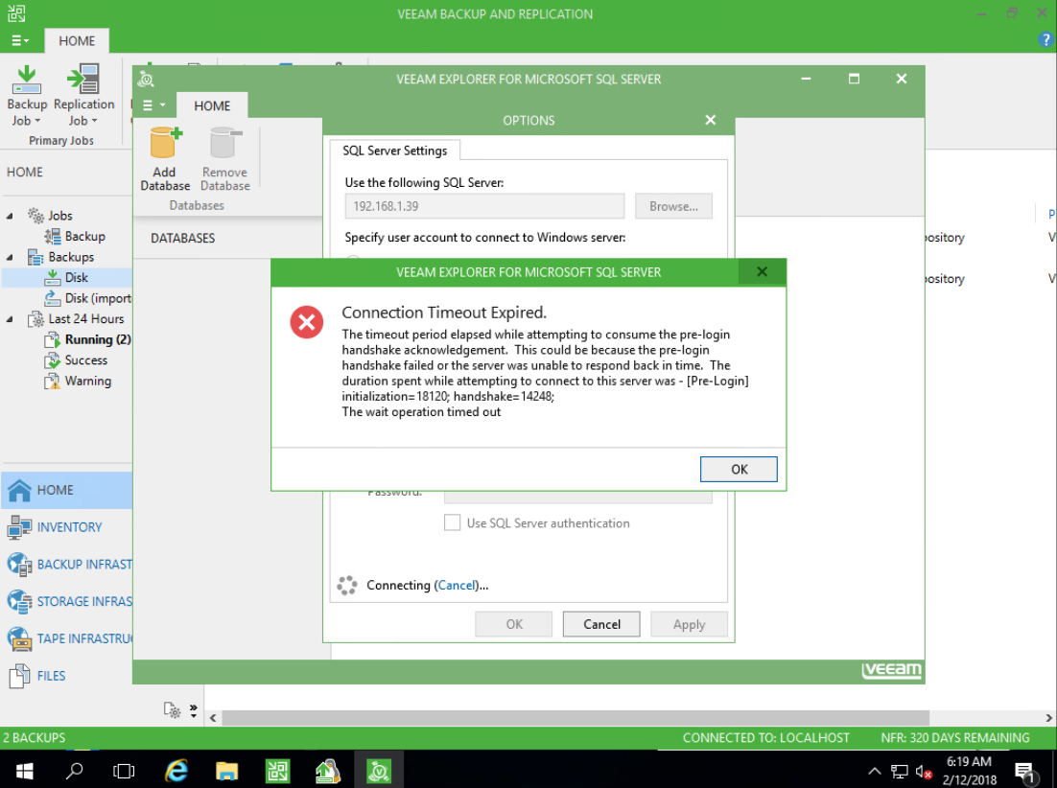Click the Backup Job icon
Viewport: 1057px width, 788px height.
coord(27,80)
